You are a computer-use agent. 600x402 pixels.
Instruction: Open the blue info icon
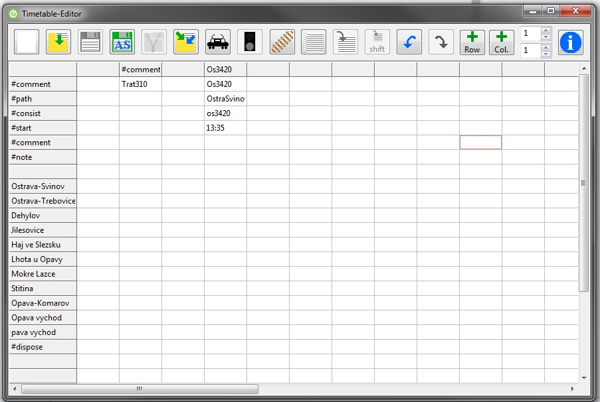570,42
